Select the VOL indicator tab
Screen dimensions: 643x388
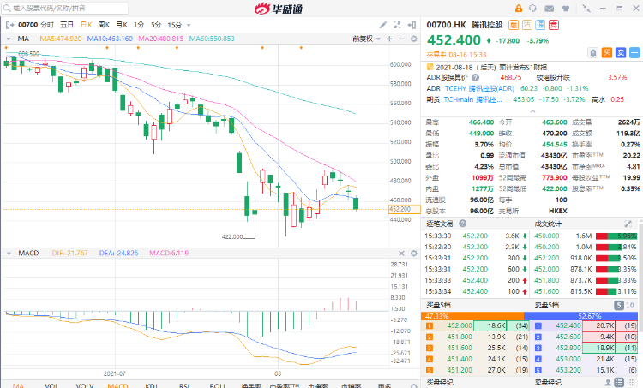[51, 385]
